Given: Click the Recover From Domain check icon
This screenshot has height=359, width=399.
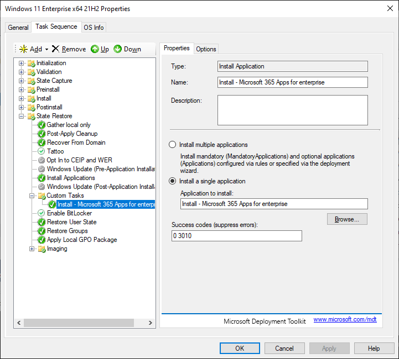Looking at the screenshot, I should coord(42,142).
